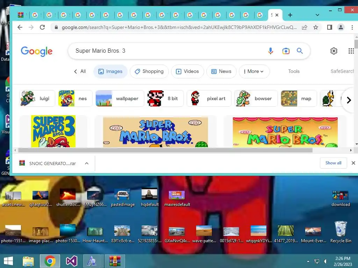
Task: Expand the download item options chevron
Action: tap(87, 163)
